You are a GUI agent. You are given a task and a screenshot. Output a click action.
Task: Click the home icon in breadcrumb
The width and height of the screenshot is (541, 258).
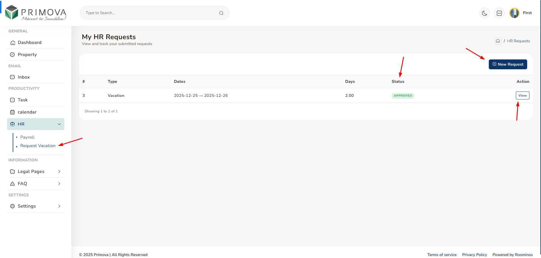pyautogui.click(x=498, y=41)
